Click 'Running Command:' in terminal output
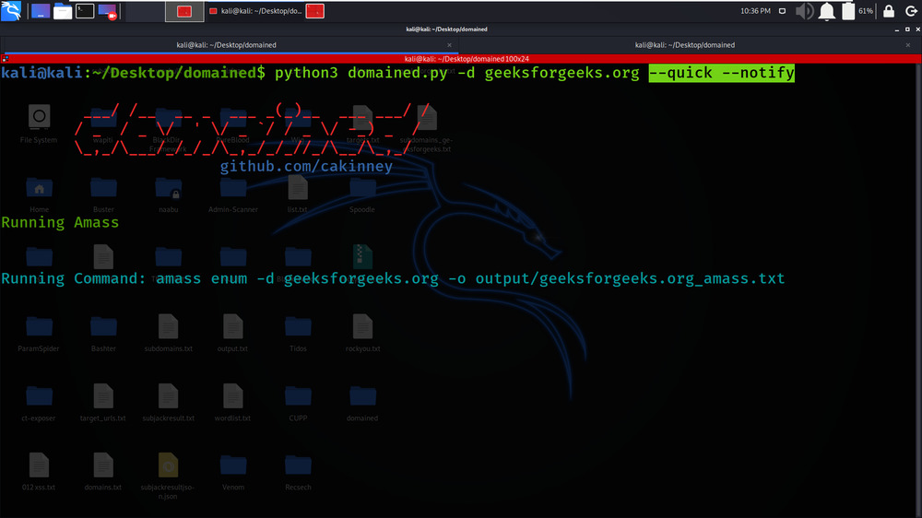 pyautogui.click(x=74, y=278)
